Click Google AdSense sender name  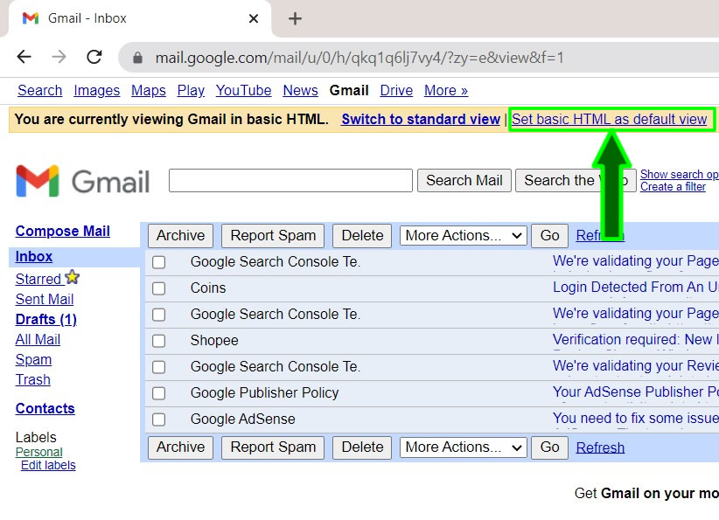tap(242, 419)
